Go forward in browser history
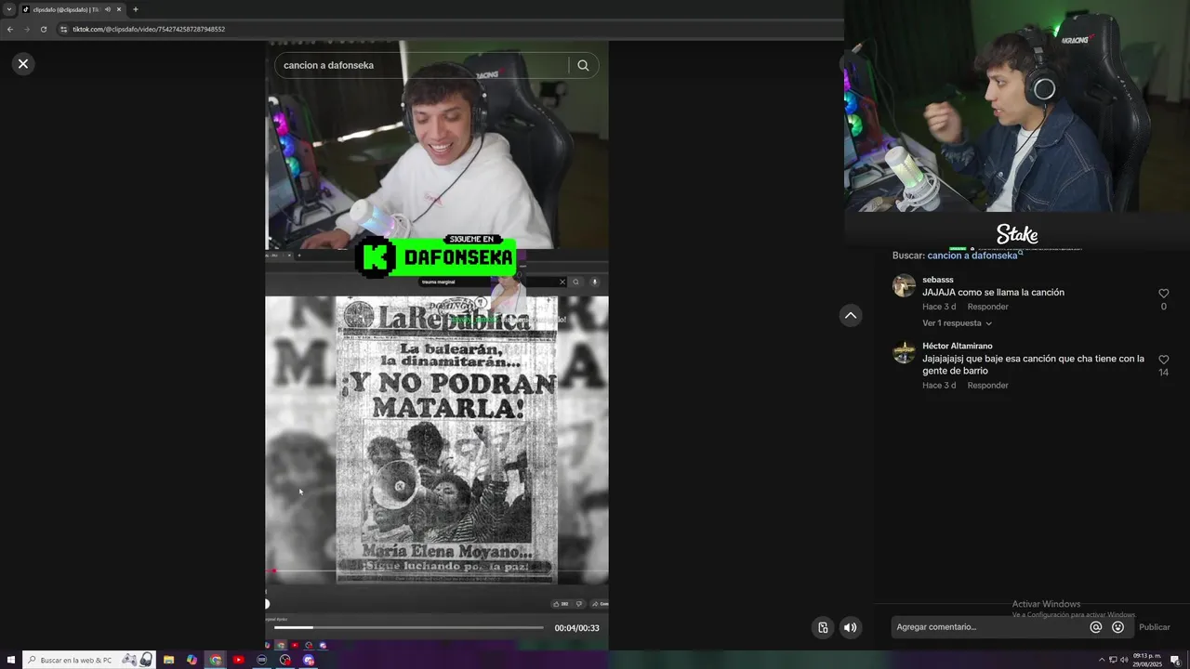Image resolution: width=1190 pixels, height=669 pixels. pyautogui.click(x=27, y=29)
